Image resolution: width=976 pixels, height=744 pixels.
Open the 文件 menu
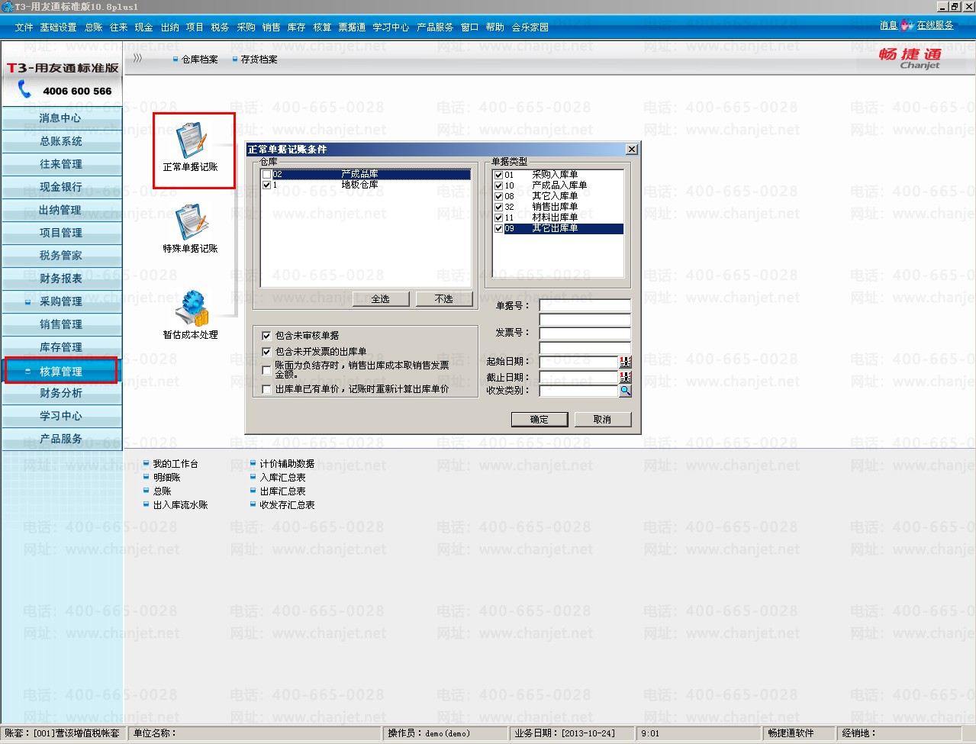(24, 27)
